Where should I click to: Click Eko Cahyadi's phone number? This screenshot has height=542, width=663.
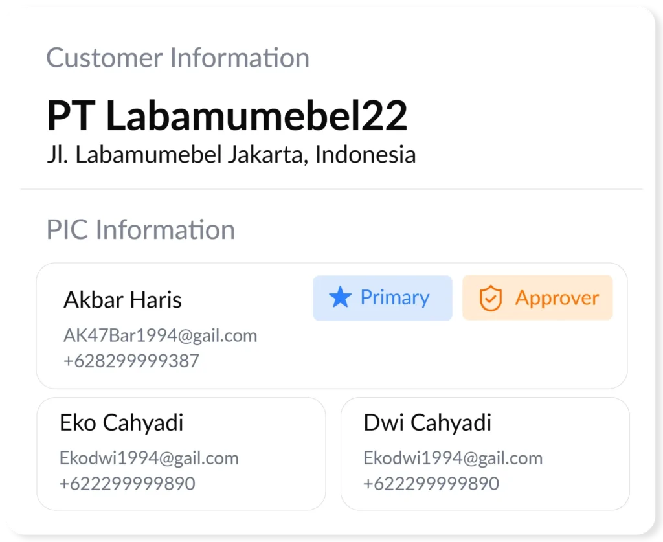128,484
